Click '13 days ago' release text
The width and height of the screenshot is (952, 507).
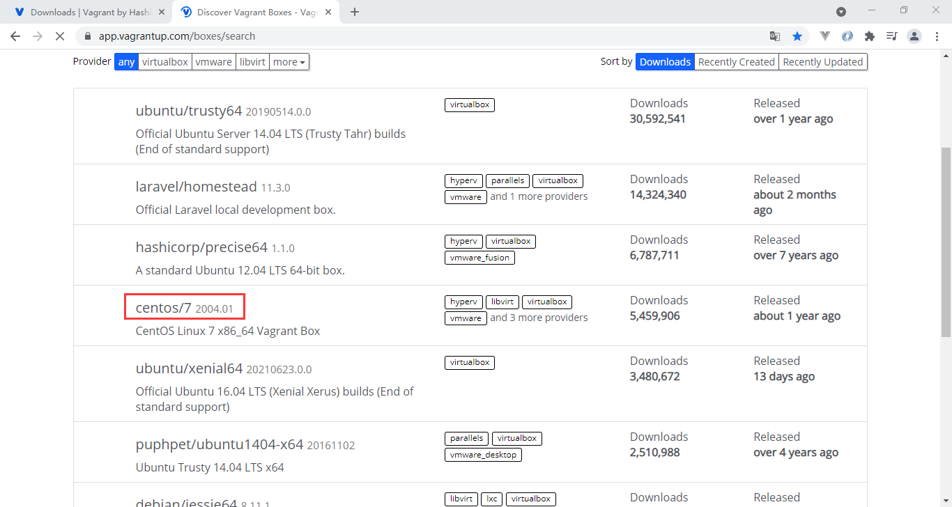[784, 376]
